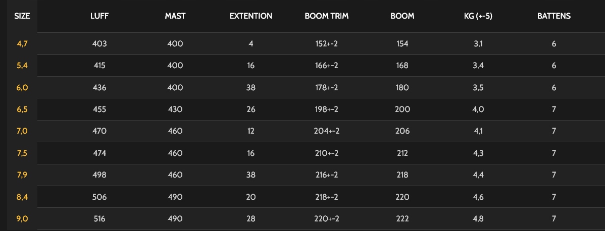Click luff value 455 in the table
605x231 pixels.
[99, 109]
